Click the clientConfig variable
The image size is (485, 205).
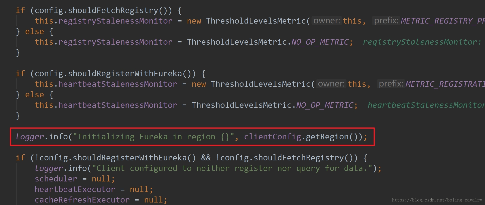tap(273, 137)
